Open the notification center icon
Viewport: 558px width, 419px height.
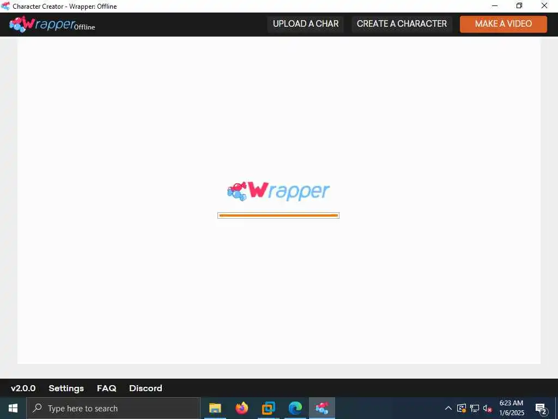point(541,408)
